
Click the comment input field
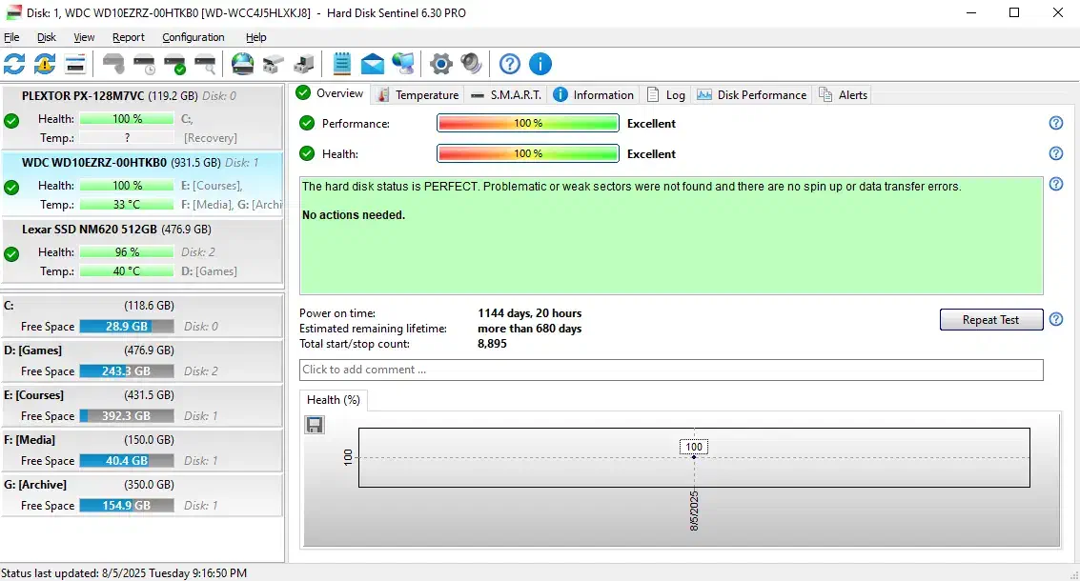(x=671, y=370)
